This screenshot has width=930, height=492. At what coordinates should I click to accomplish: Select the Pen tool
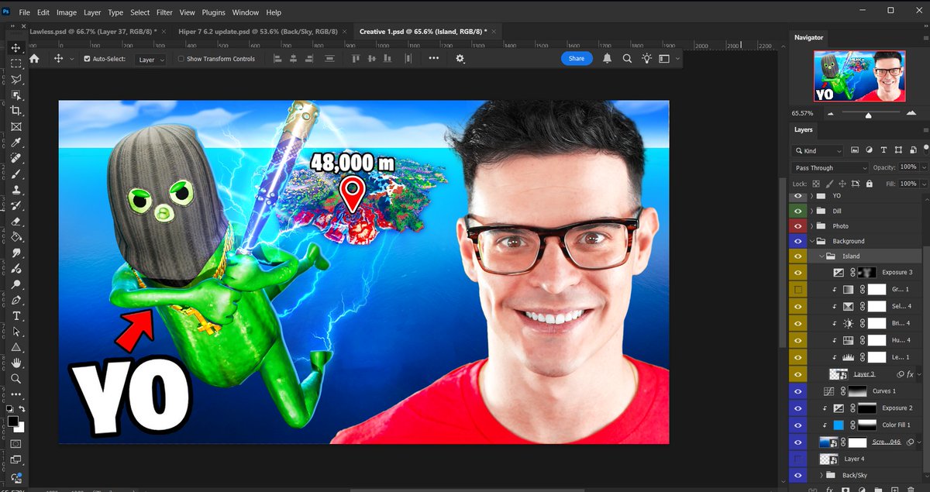15,300
